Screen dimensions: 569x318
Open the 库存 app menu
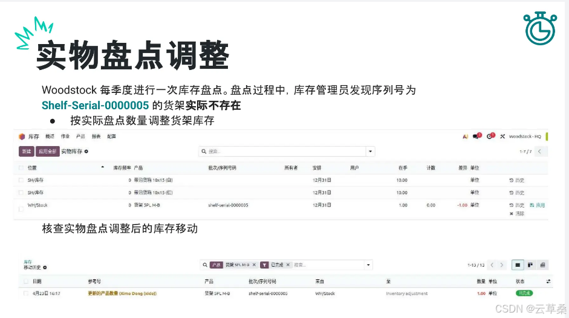coord(34,136)
